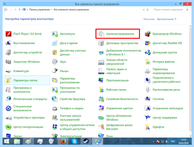Viewport: 194px width, 147px height.
Task: Open the Система icon
Action: [x=148, y=99]
